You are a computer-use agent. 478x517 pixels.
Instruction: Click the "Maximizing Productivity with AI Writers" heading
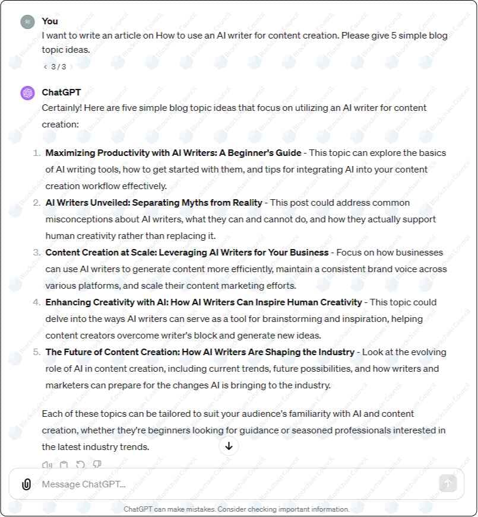pos(173,153)
